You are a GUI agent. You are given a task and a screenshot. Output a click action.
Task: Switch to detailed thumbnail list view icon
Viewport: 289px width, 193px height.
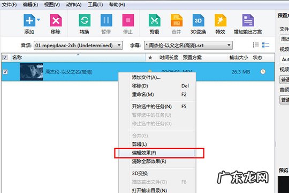pos(265,45)
